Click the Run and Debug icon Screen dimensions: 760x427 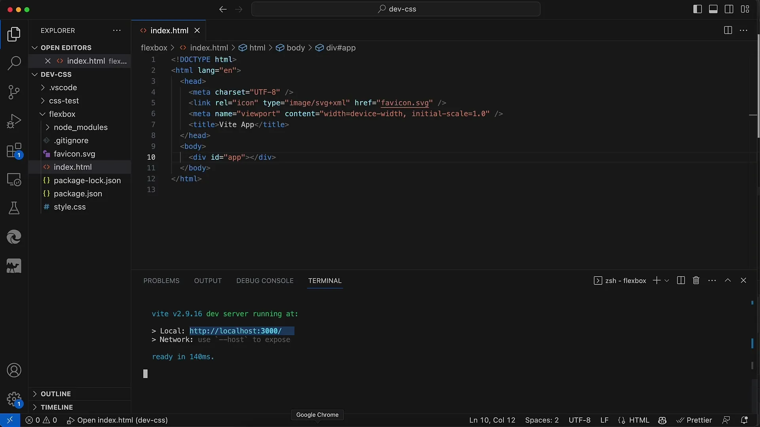click(14, 121)
